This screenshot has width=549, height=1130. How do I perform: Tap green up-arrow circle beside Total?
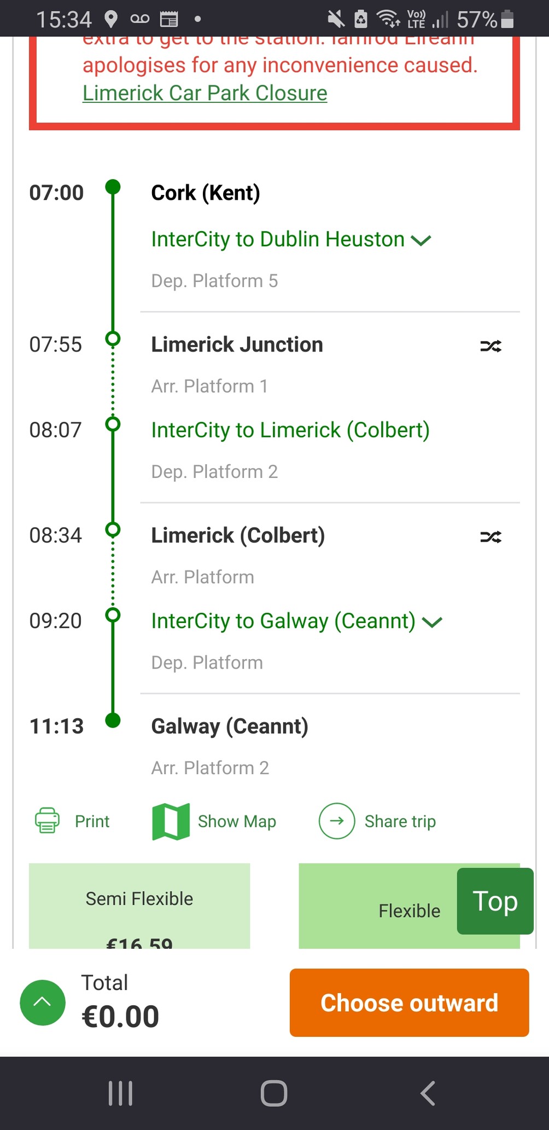pyautogui.click(x=43, y=1002)
